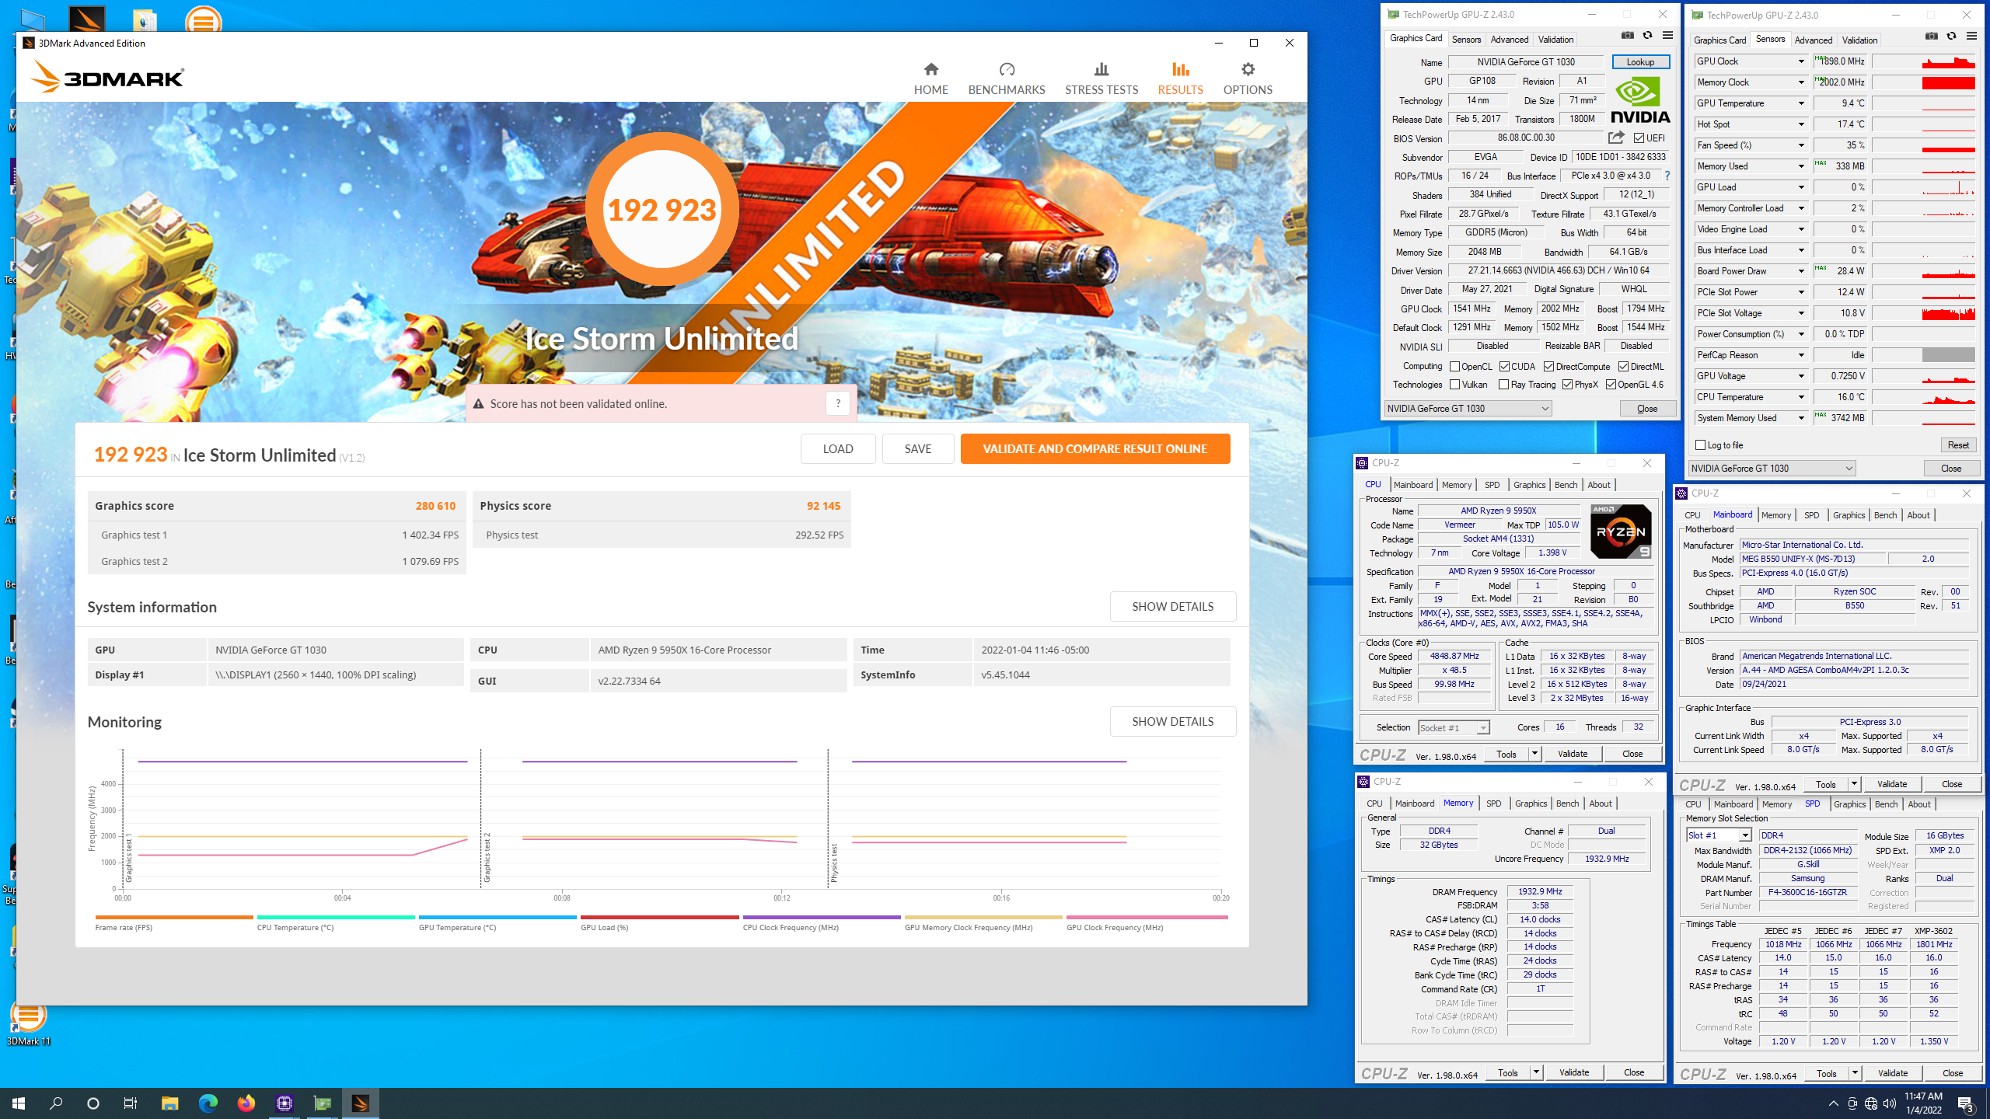Click Validate in the CPU-Z CPU window
Viewport: 1990px width, 1119px height.
[1572, 754]
